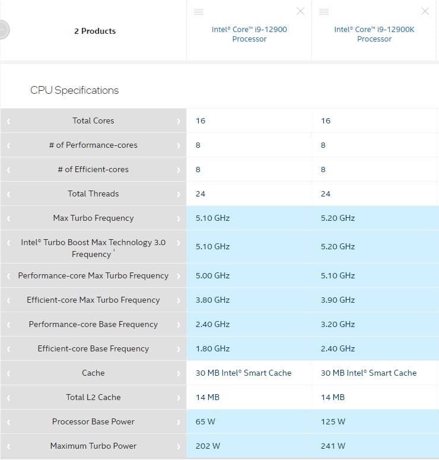Select the Total Threads row label

pos(93,193)
